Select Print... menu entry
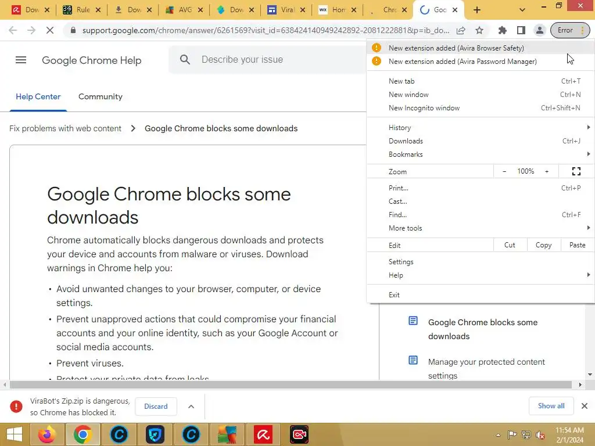This screenshot has width=595, height=446. point(481,188)
